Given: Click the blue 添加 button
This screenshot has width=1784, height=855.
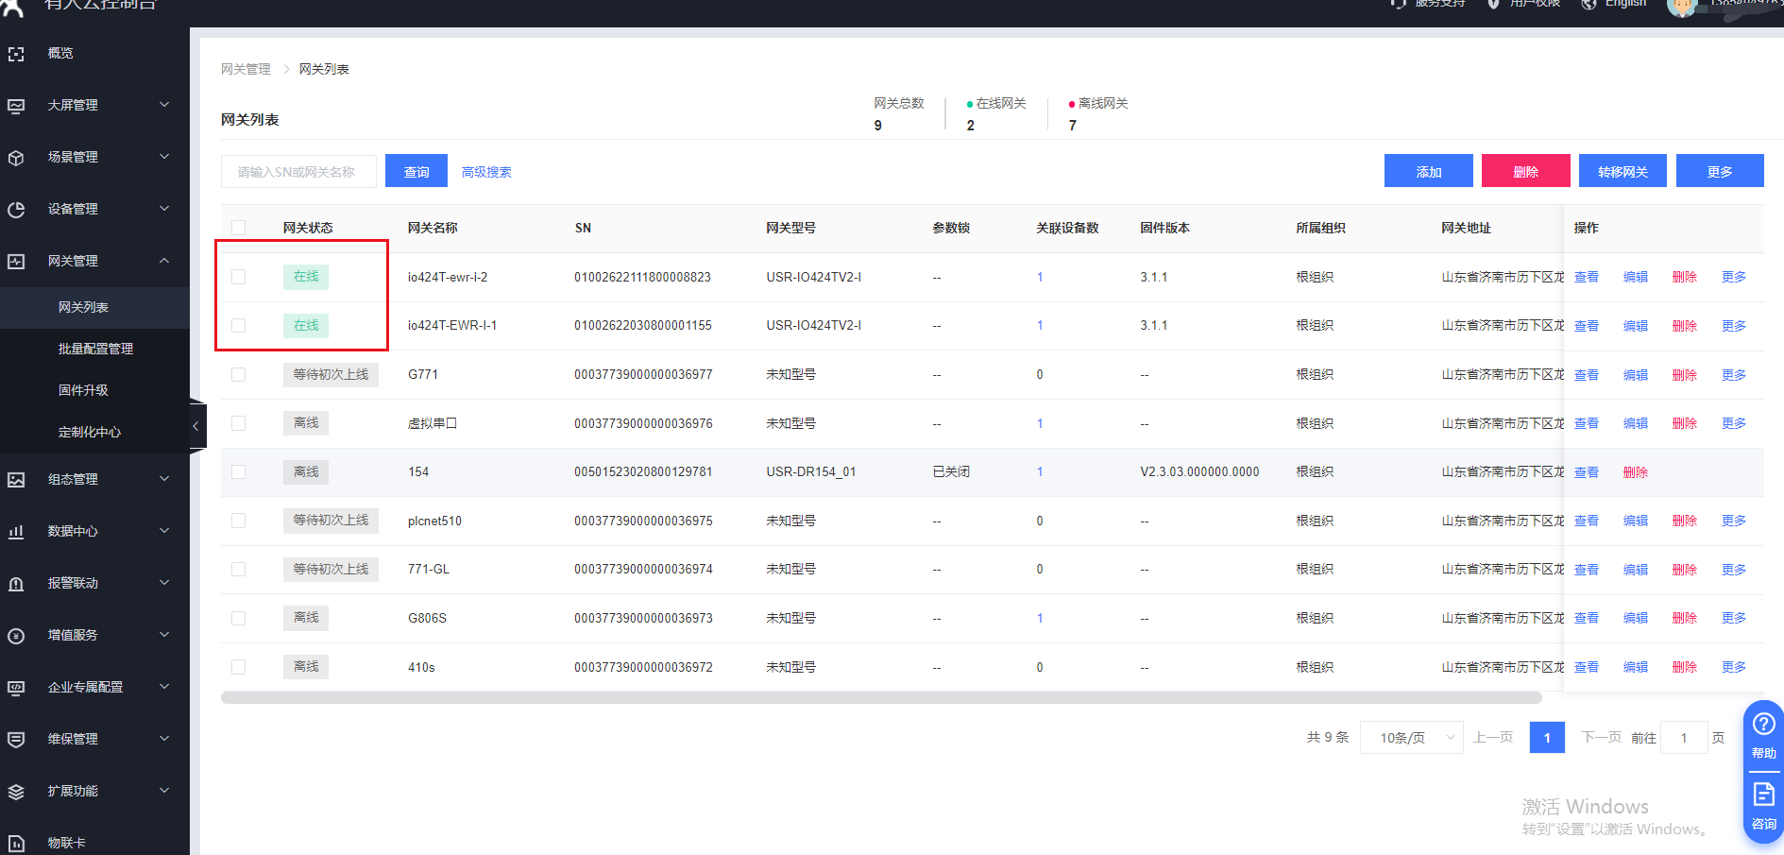Looking at the screenshot, I should point(1428,171).
